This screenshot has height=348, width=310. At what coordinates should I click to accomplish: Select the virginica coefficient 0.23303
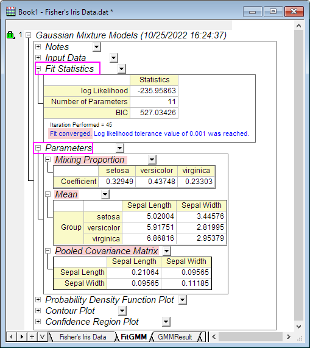[x=196, y=182]
